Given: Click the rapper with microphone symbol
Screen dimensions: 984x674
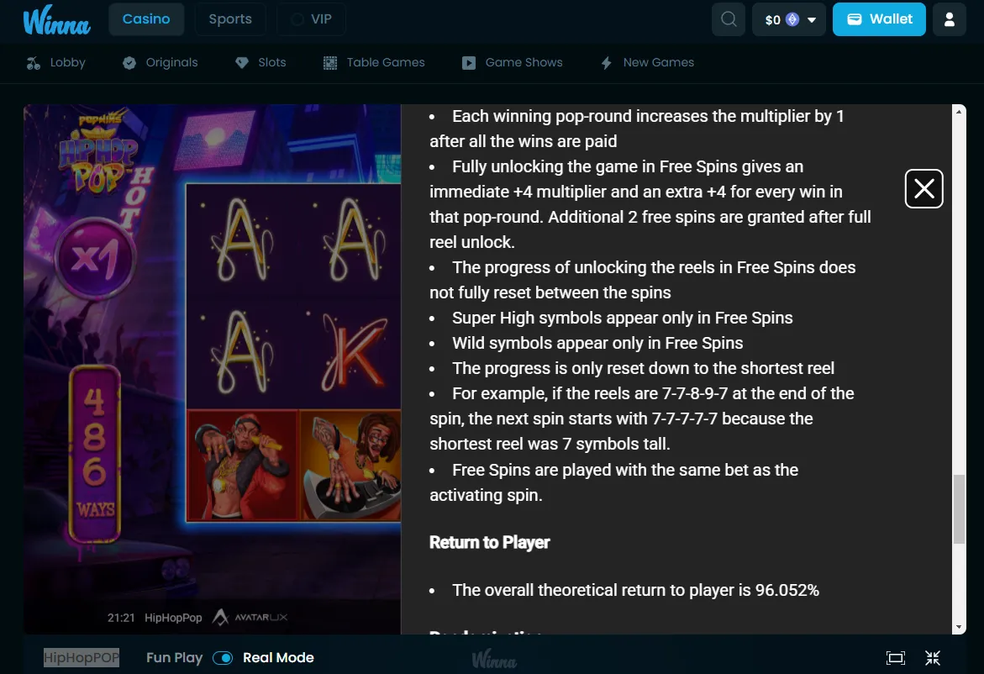Looking at the screenshot, I should tap(244, 466).
